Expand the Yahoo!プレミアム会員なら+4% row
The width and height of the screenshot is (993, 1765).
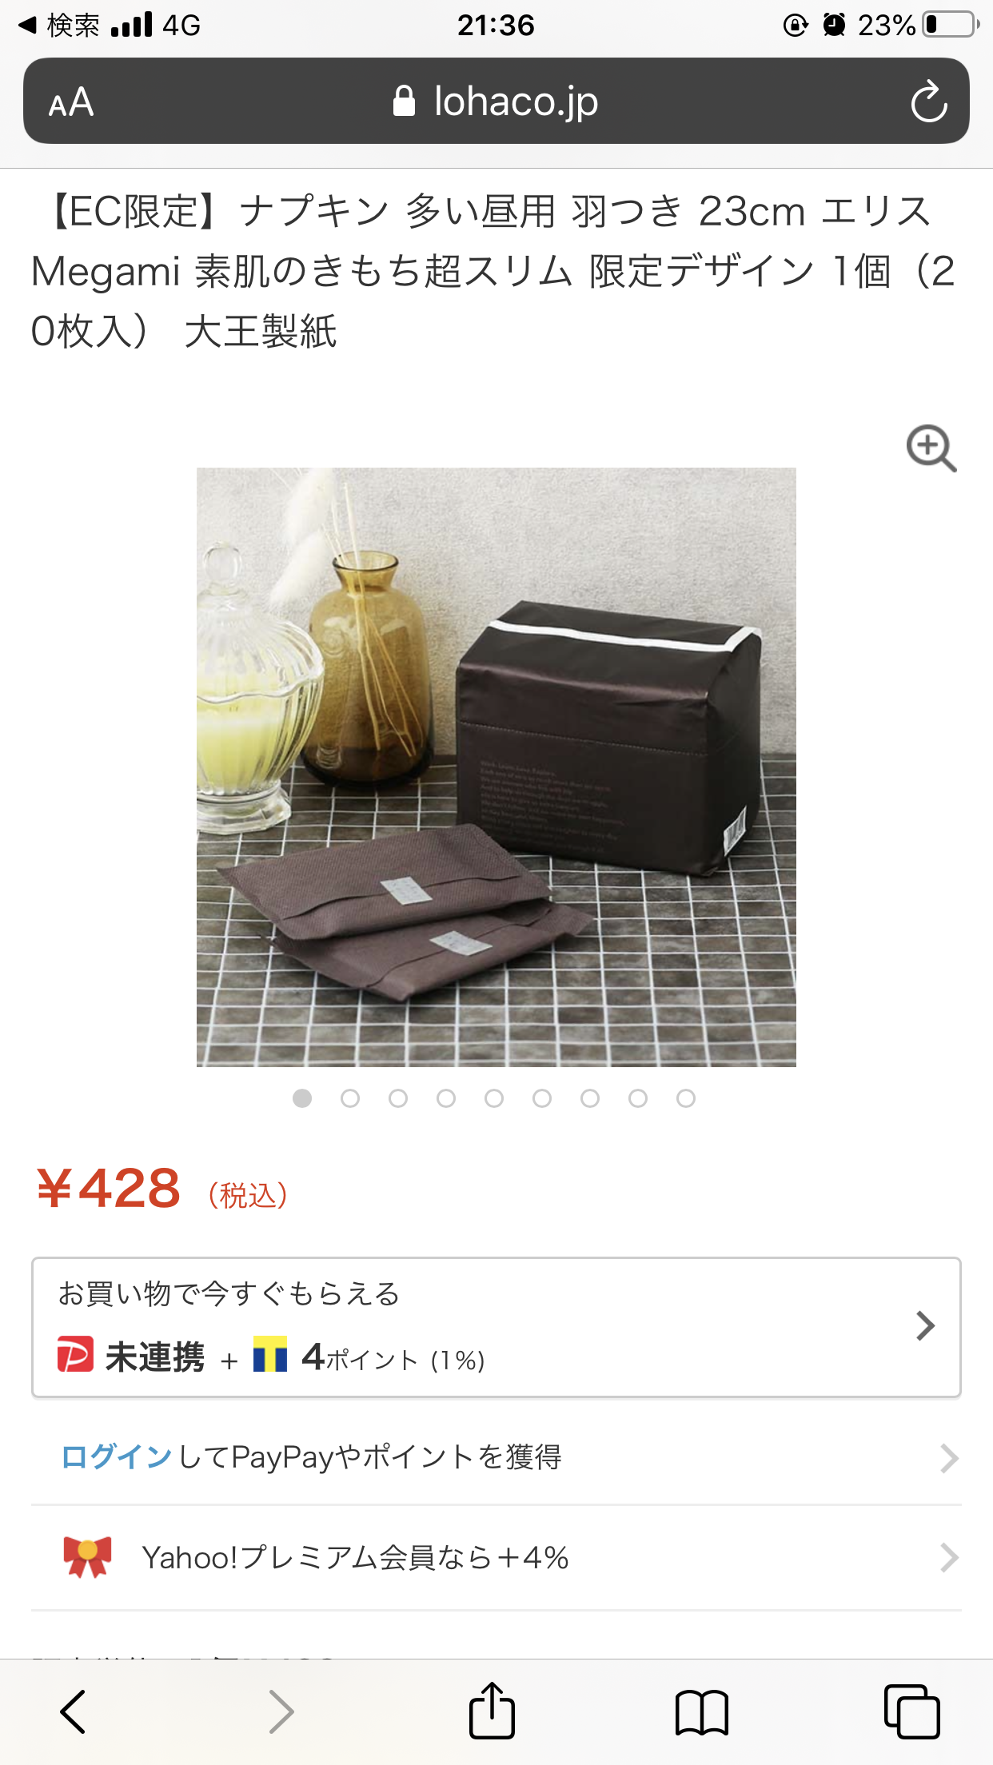click(x=496, y=1557)
